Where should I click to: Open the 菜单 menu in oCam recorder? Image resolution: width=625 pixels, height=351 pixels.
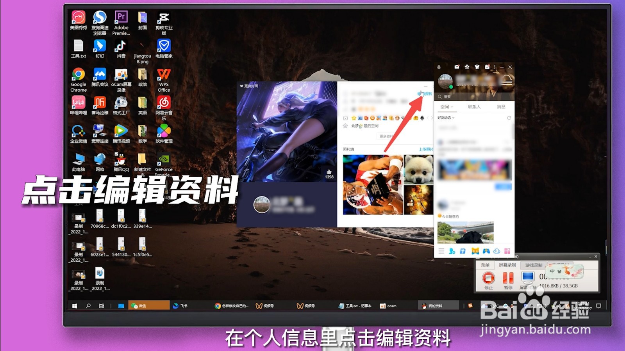tap(486, 265)
